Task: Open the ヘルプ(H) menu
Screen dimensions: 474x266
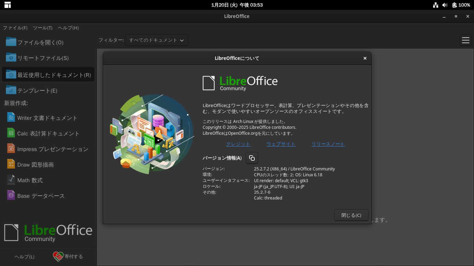Action: point(68,28)
